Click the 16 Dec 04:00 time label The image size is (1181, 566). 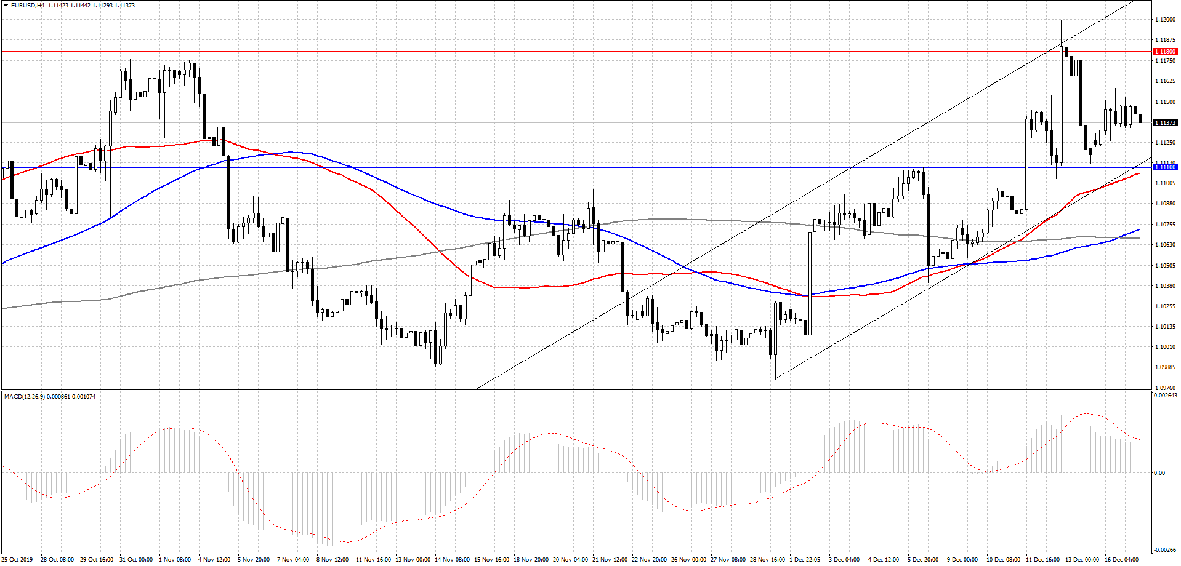(1121, 560)
